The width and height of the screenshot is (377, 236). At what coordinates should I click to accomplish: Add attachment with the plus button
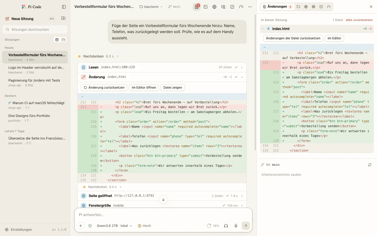click(81, 226)
